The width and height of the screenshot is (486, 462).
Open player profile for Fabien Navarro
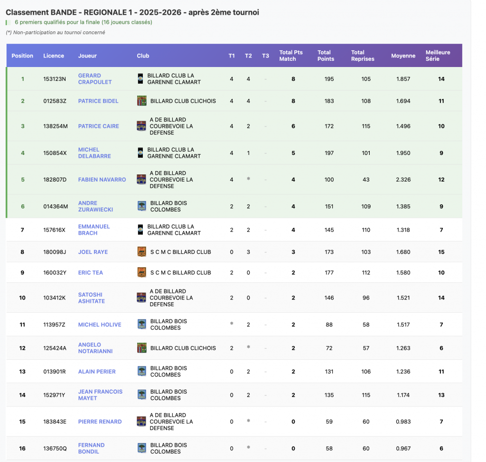point(102,180)
